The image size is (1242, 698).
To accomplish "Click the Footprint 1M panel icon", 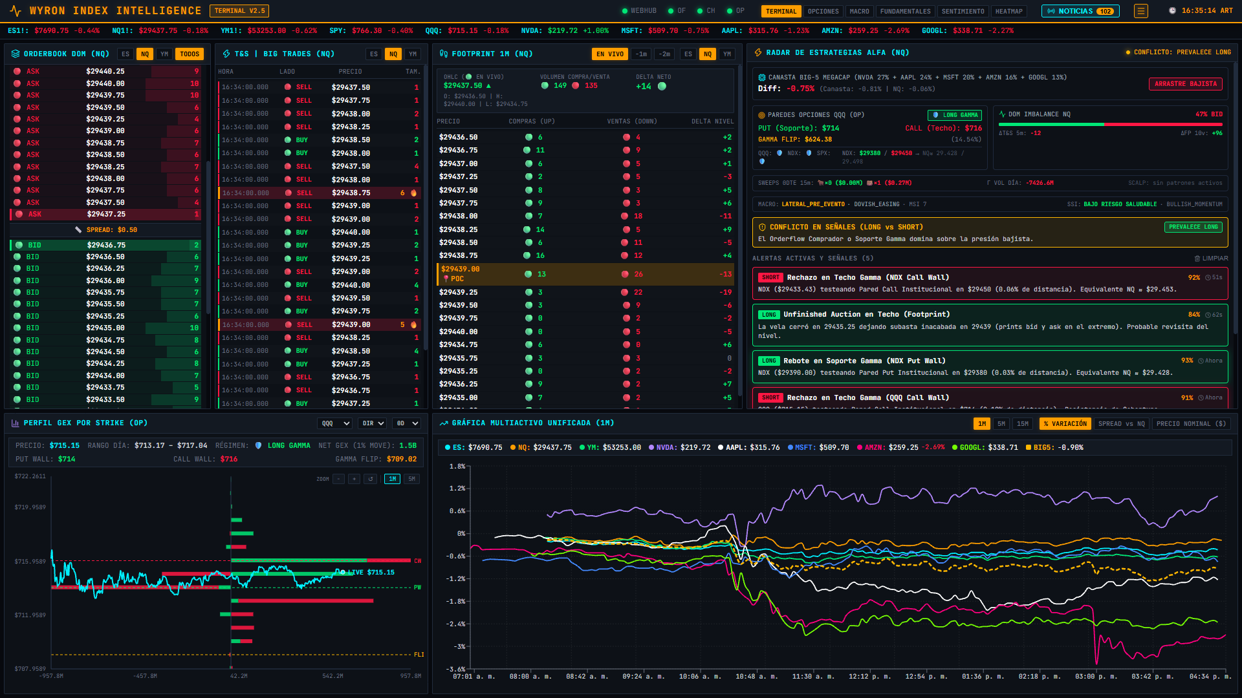I will (443, 54).
